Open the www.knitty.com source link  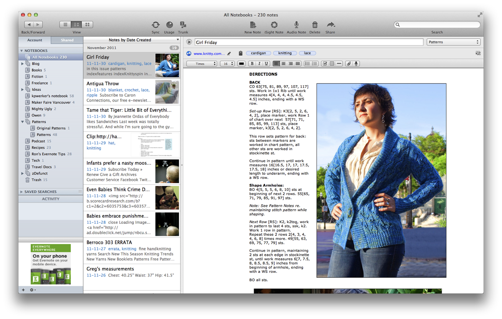click(x=209, y=53)
